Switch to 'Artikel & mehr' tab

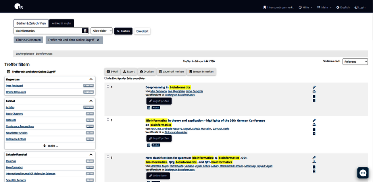62,23
